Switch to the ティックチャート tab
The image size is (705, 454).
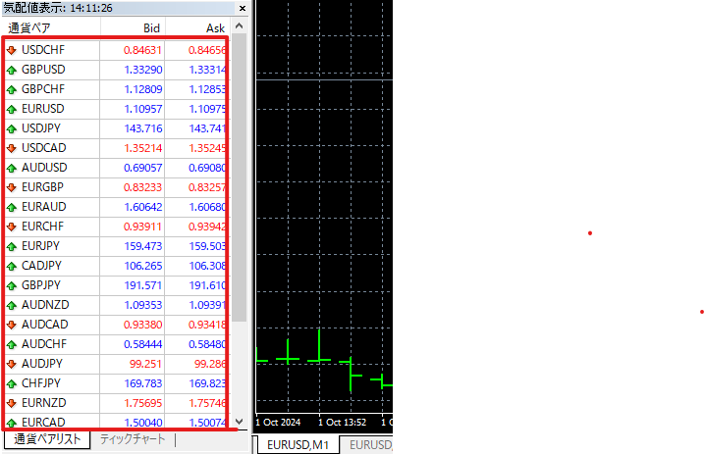coord(133,438)
